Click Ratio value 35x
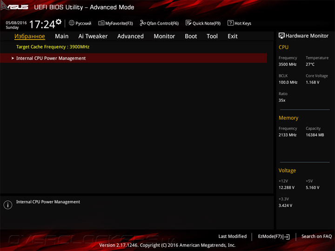The width and height of the screenshot is (335, 251). pyautogui.click(x=282, y=100)
